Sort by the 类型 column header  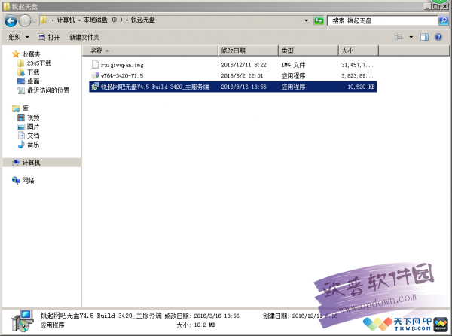(x=308, y=50)
